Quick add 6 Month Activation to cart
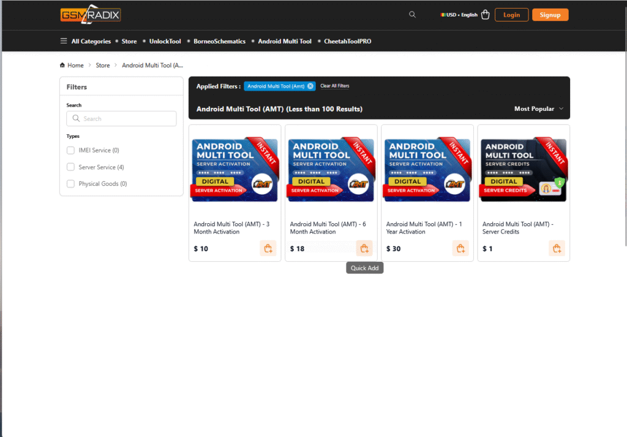Screen dimensions: 627x437 (364, 248)
